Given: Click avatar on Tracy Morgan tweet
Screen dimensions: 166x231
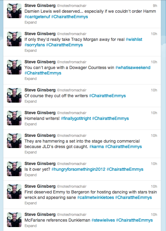Looking at the screenshot, I should (14, 39).
